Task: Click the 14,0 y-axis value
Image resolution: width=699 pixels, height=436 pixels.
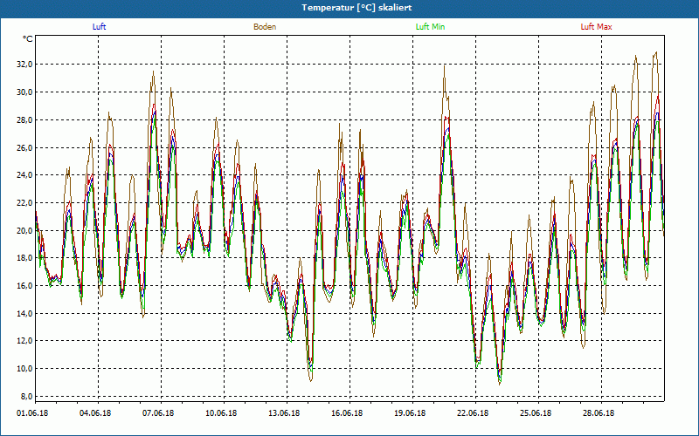Action: (x=24, y=314)
